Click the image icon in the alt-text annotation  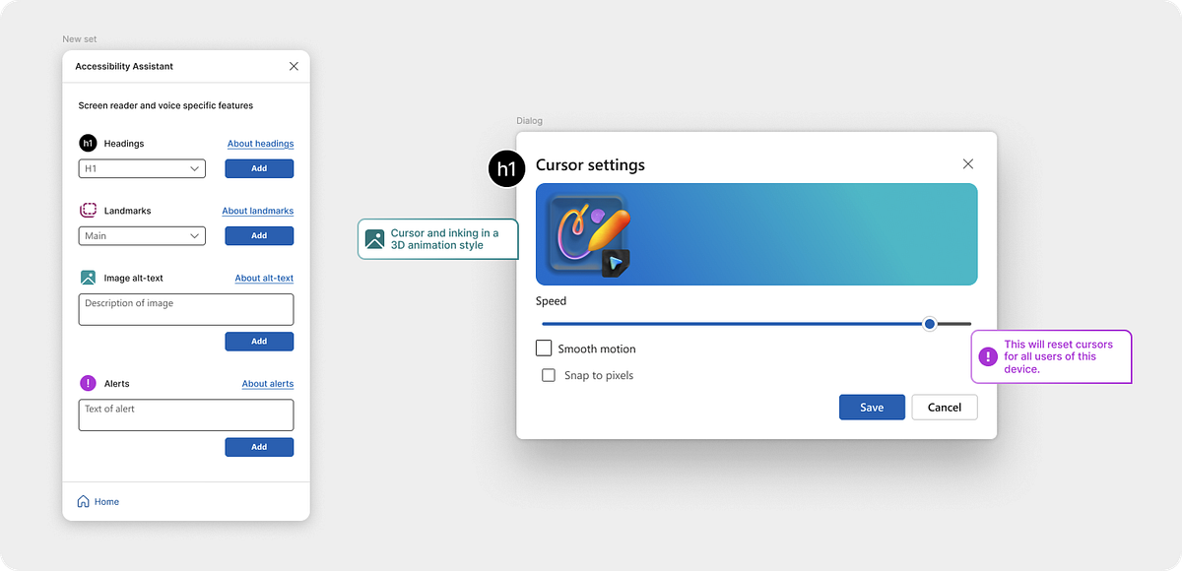point(374,239)
